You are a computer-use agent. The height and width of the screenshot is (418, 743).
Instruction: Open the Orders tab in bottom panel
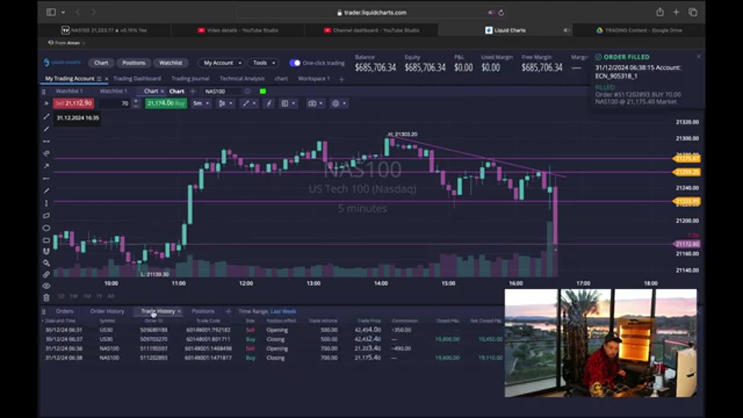64,311
